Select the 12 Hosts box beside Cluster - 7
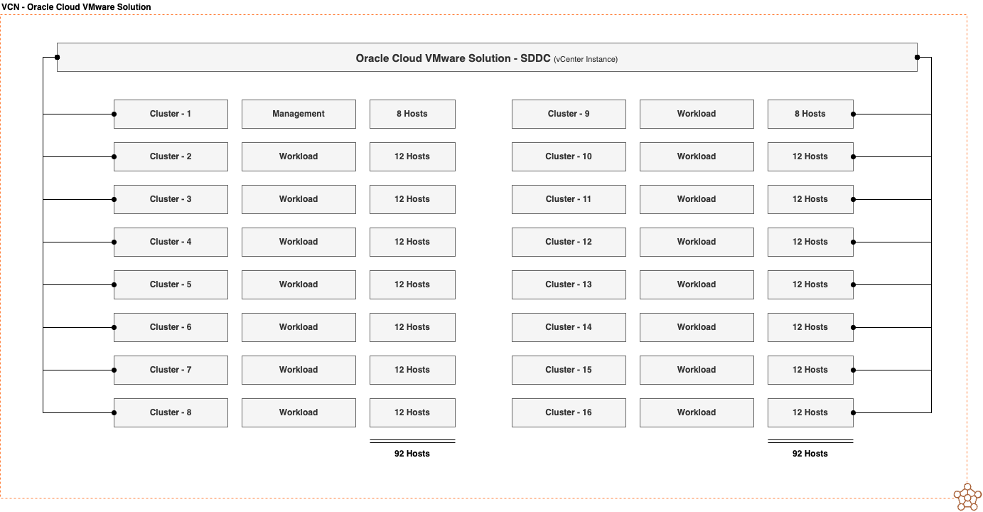 click(x=412, y=370)
